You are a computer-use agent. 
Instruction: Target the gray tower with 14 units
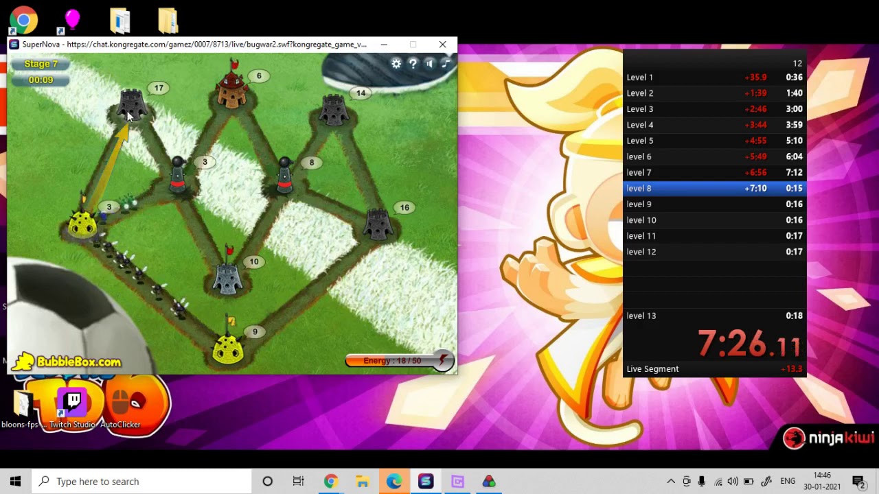click(x=333, y=110)
